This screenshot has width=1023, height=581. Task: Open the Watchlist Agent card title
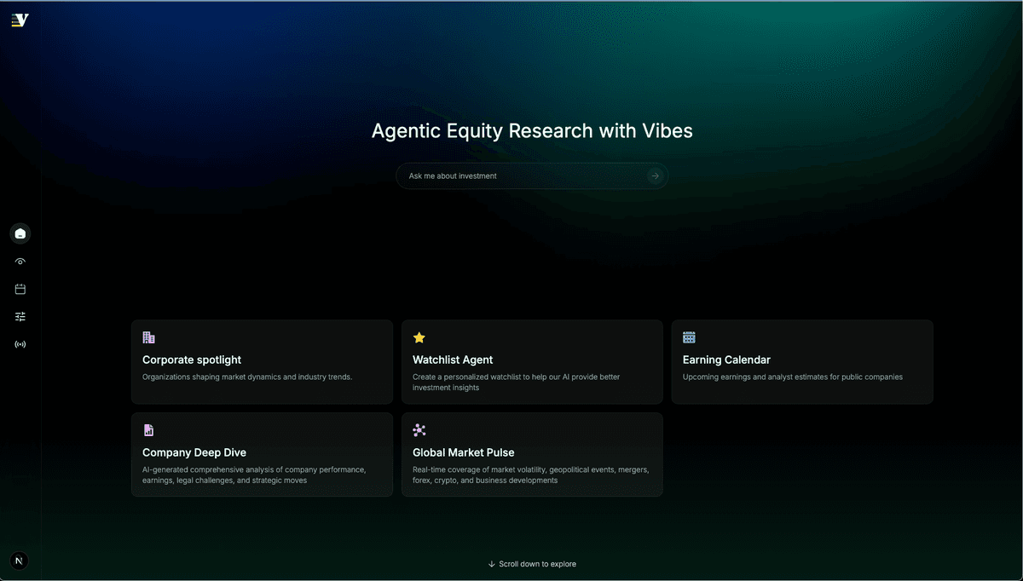[x=453, y=360]
